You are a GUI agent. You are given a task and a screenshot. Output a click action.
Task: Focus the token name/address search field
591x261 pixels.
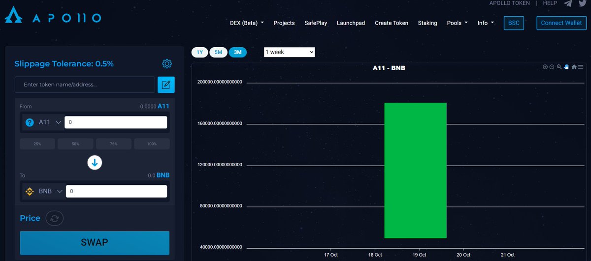[x=85, y=85]
